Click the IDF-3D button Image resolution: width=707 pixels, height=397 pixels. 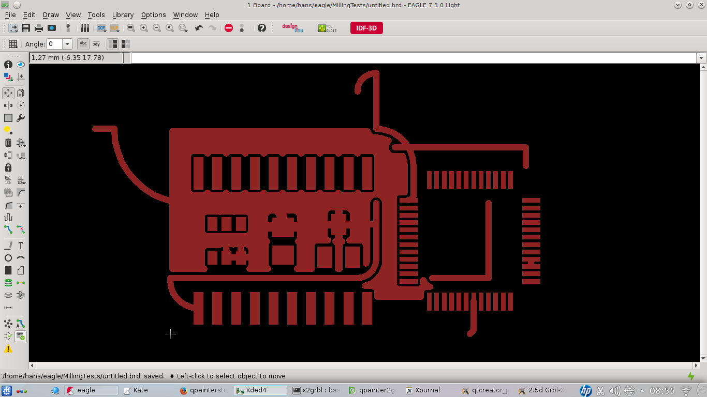coord(366,28)
